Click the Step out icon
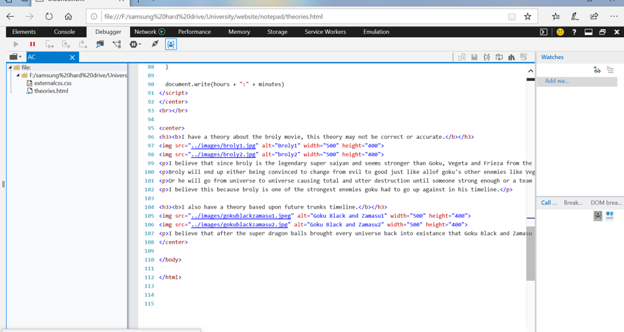This screenshot has height=332, width=624. tap(83, 44)
